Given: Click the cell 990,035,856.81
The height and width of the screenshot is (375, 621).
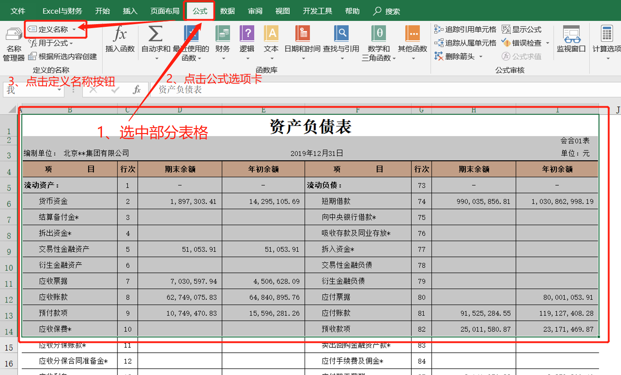Looking at the screenshot, I should (x=474, y=201).
